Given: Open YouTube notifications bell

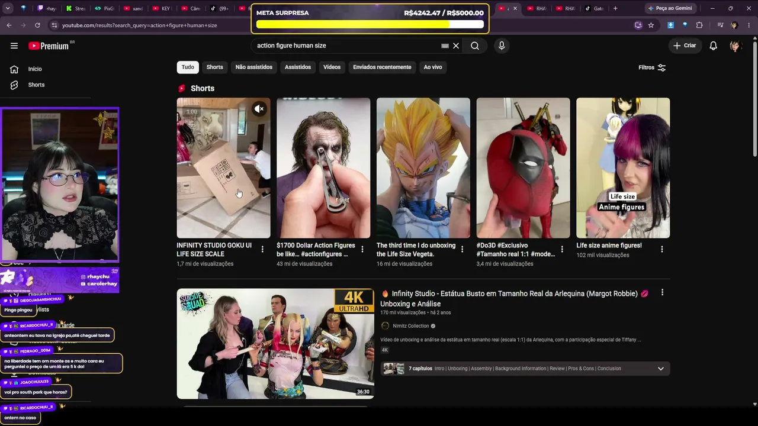Looking at the screenshot, I should point(714,46).
